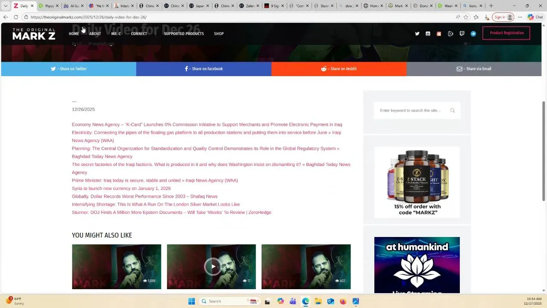Click the CONNECT menu item
This screenshot has width=547, height=308.
[139, 34]
